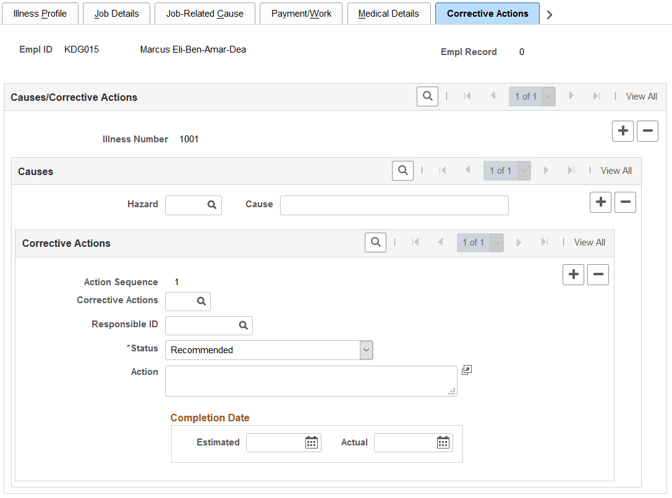Open the Corrective Actions code lookup
Viewport: 672px width, 498px height.
tap(201, 301)
